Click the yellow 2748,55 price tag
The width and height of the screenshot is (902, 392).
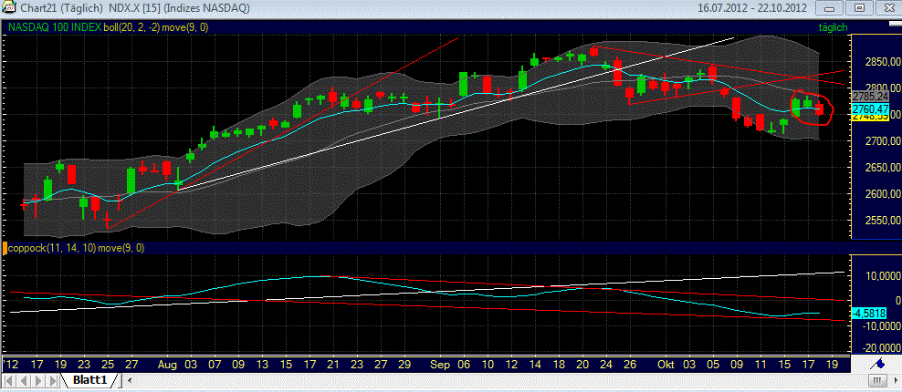click(x=872, y=117)
